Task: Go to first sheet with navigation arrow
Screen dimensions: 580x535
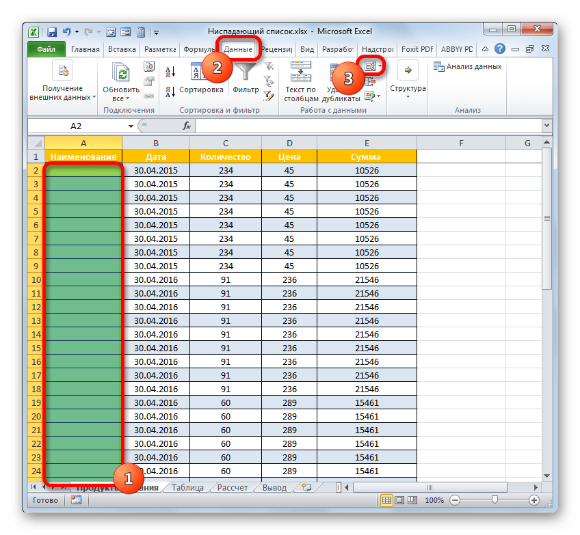Action: (34, 487)
